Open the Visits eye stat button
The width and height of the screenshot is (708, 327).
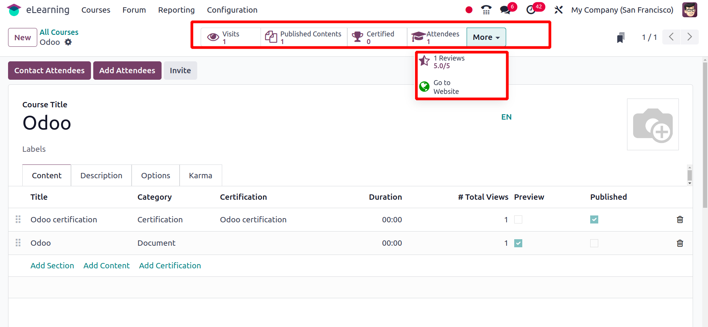231,37
